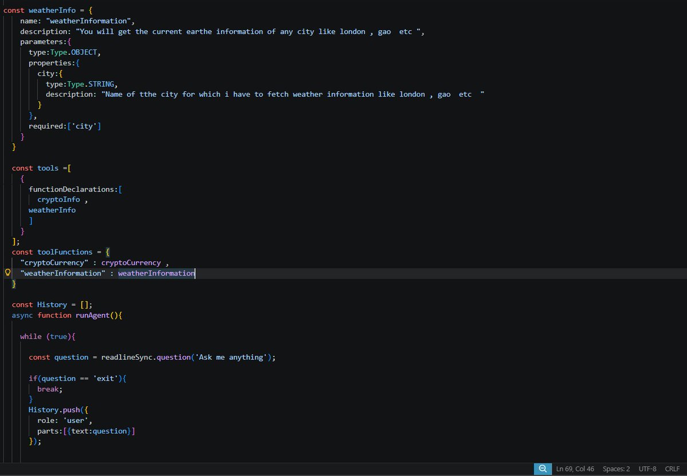Click "weatherInfo" in the first const declaration
687x476 pixels.
pyautogui.click(x=52, y=10)
